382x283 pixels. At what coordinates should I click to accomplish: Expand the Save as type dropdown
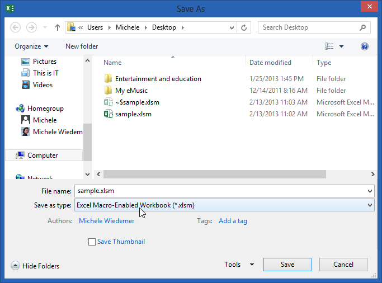tap(370, 206)
